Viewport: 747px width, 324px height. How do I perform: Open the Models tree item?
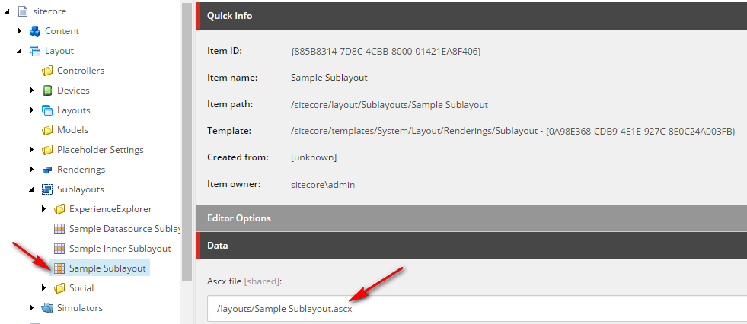pos(72,130)
